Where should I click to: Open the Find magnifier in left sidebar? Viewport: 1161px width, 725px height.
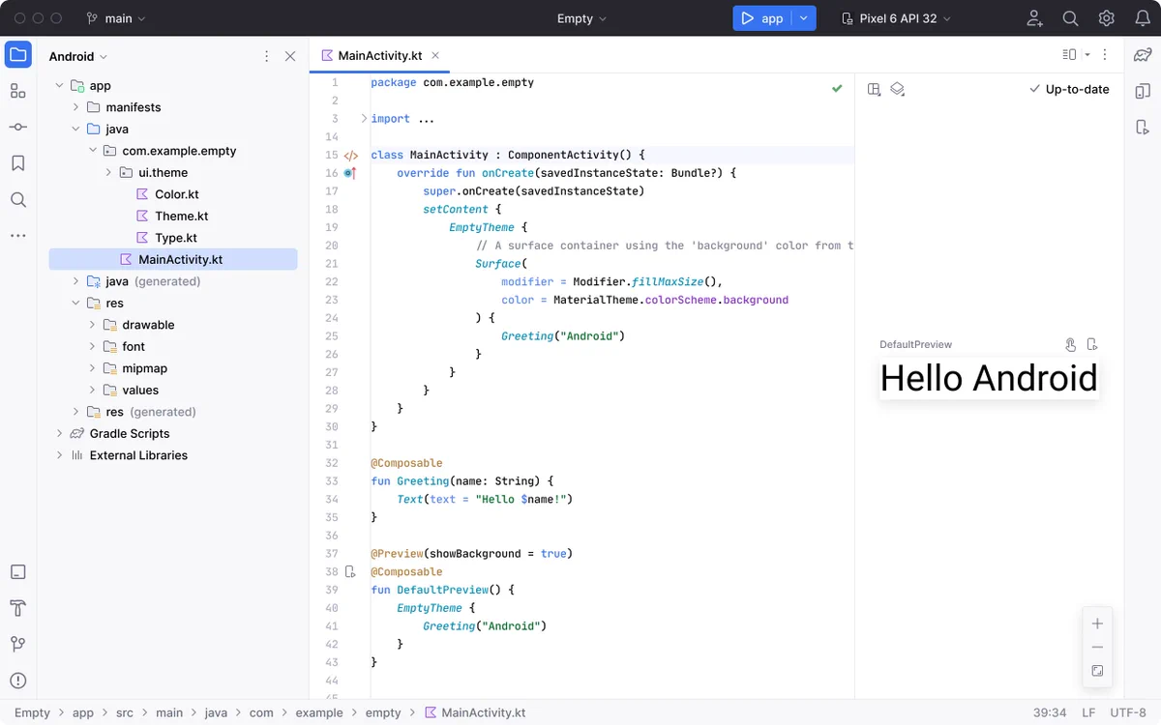point(18,199)
